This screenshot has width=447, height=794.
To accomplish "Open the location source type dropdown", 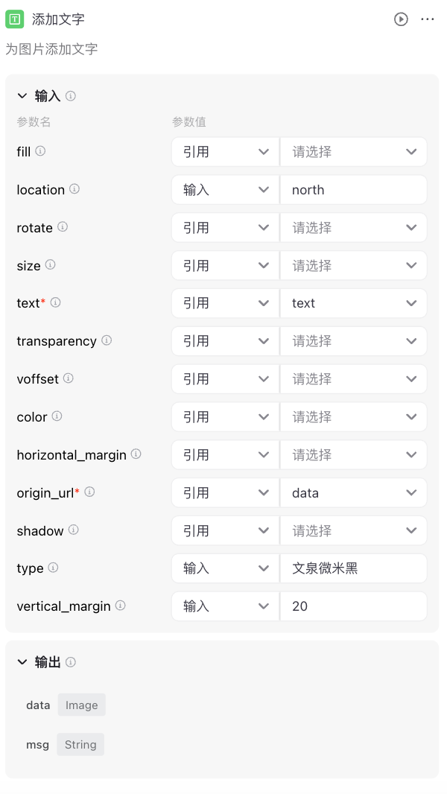I will (224, 189).
